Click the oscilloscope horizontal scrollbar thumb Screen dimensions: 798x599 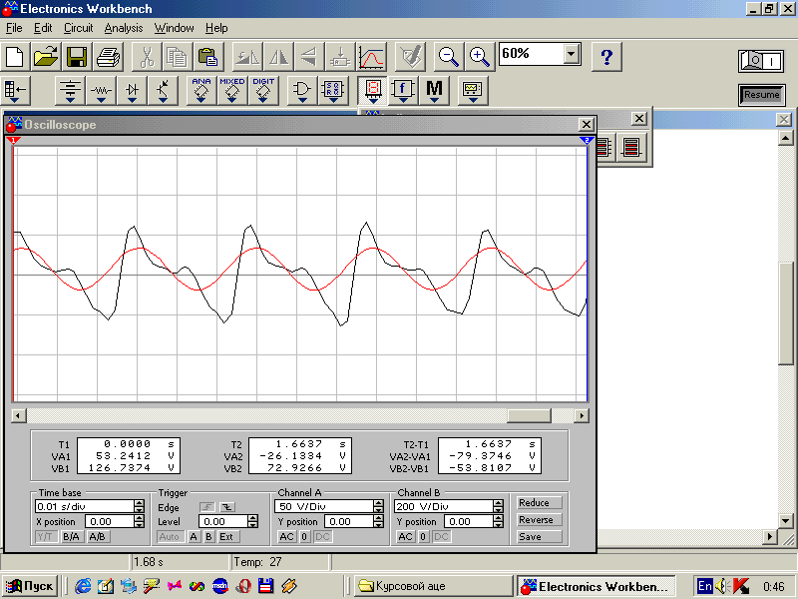point(529,416)
